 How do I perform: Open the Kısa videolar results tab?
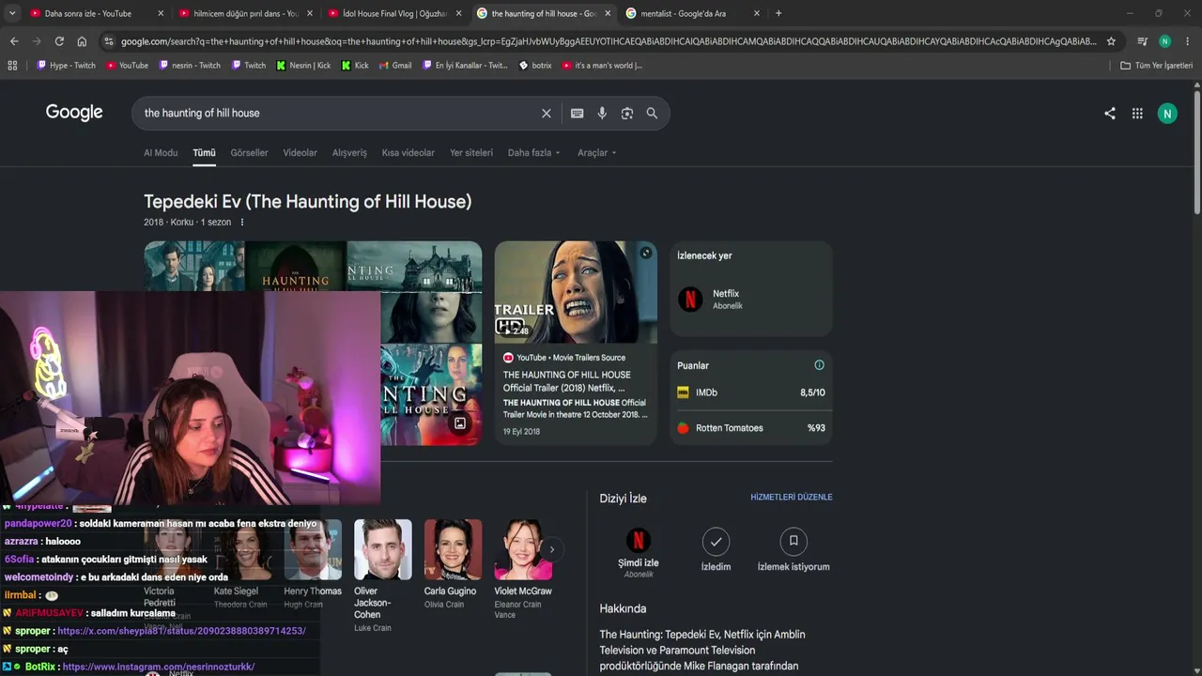(408, 153)
